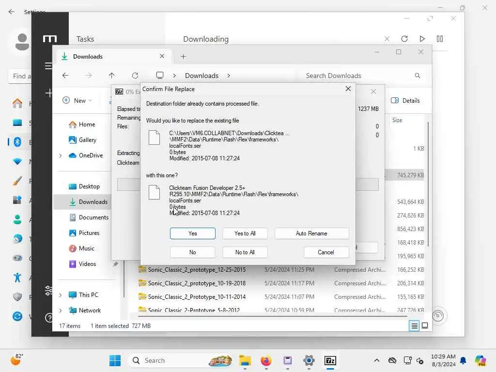
Task: Click the taskbar Search box
Action: 181,360
